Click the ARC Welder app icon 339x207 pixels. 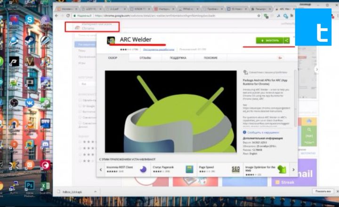coord(111,40)
